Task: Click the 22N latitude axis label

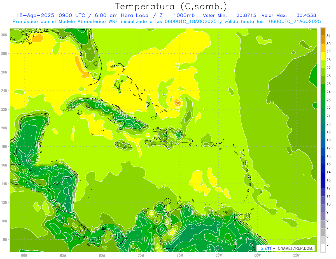Action: (x=4, y=109)
